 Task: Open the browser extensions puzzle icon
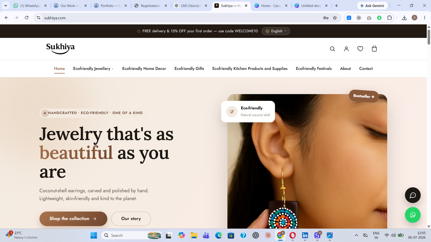tap(389, 18)
